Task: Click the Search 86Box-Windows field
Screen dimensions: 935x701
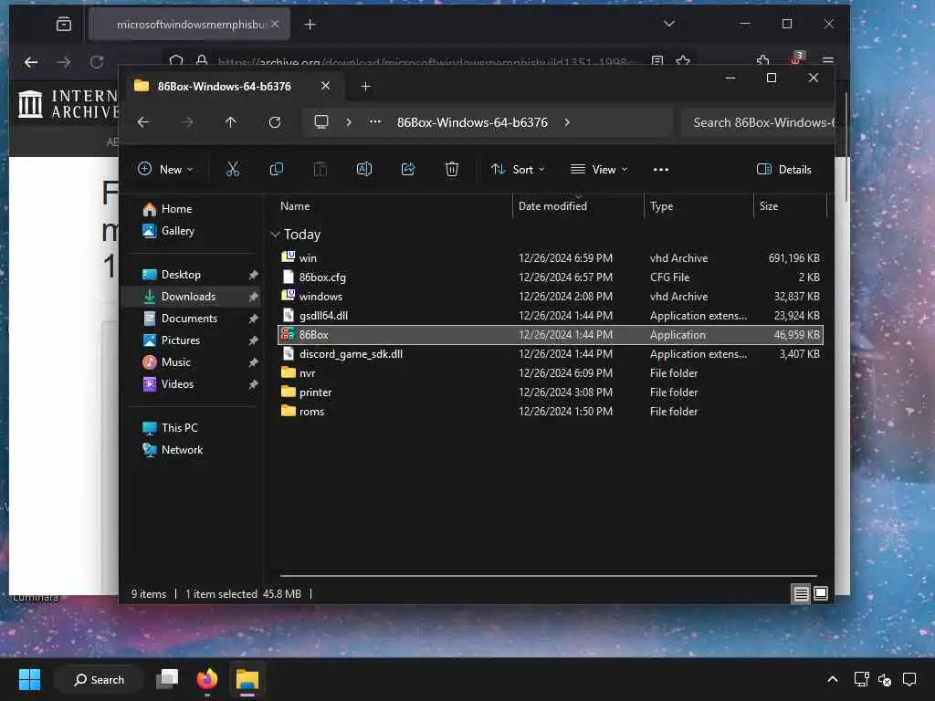Action: tap(757, 122)
